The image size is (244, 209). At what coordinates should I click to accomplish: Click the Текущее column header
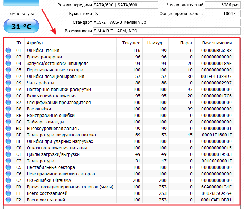[131, 43]
